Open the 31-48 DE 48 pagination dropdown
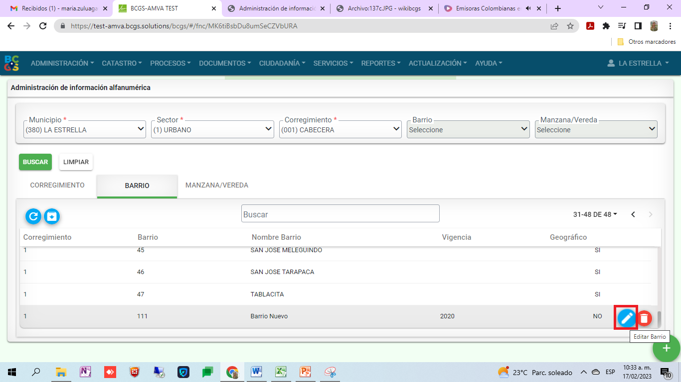Screen dimensions: 681x382 click(595, 214)
